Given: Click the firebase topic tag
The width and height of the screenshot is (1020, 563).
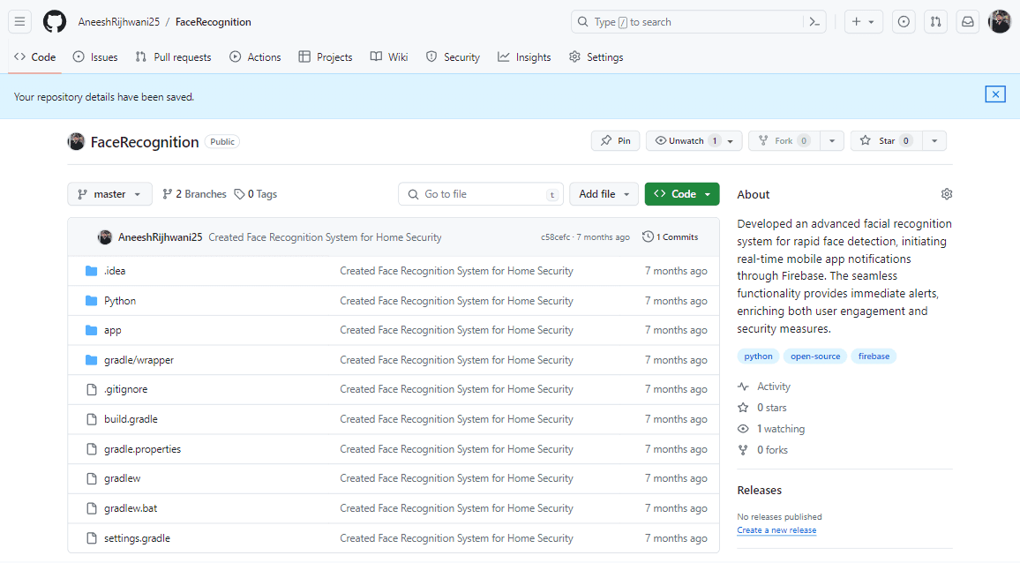Looking at the screenshot, I should coord(874,356).
